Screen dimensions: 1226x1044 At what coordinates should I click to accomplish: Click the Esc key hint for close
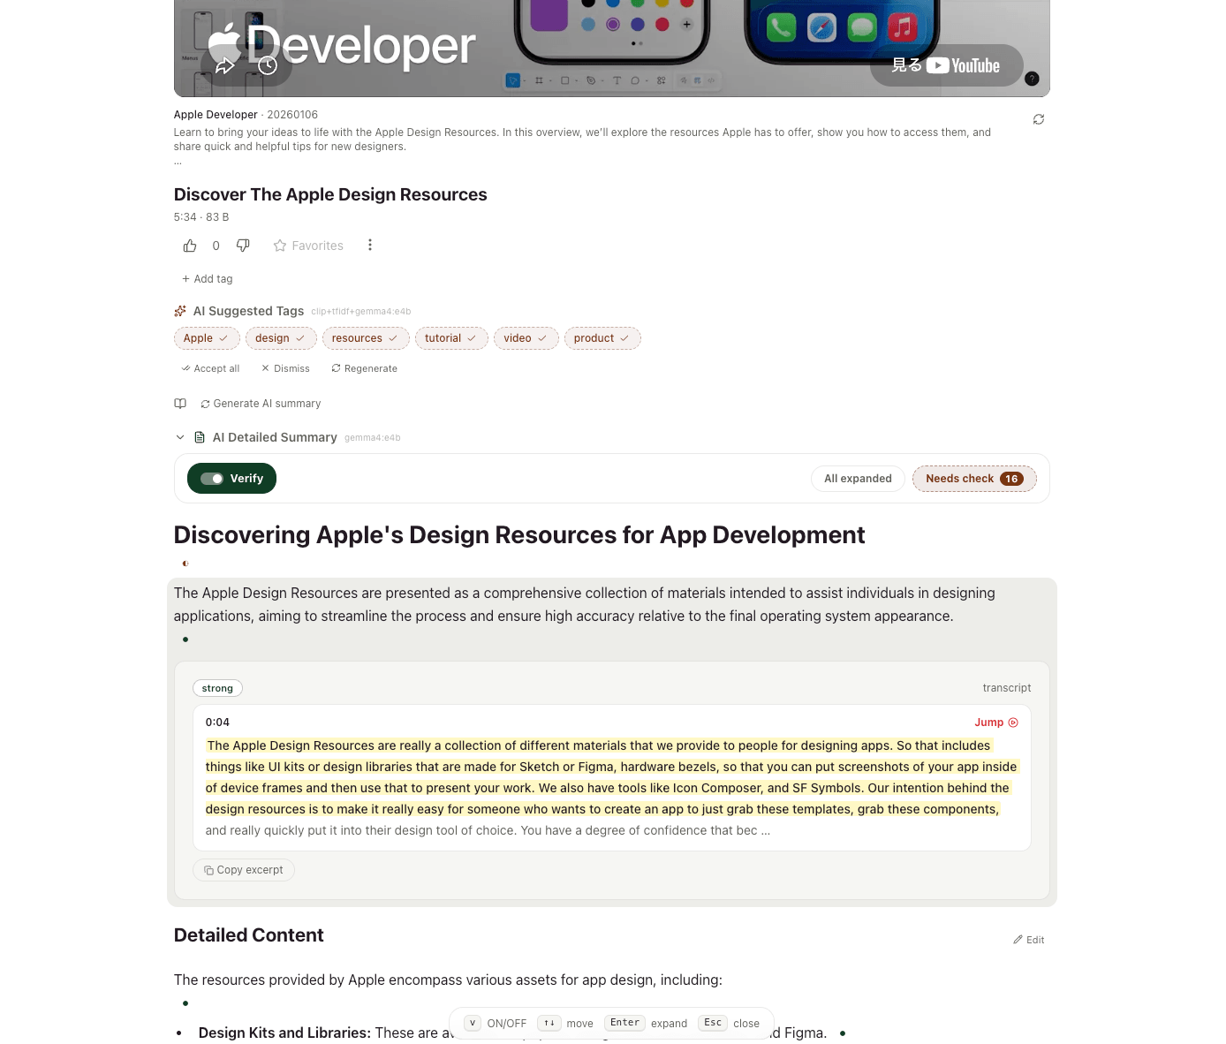point(713,1023)
